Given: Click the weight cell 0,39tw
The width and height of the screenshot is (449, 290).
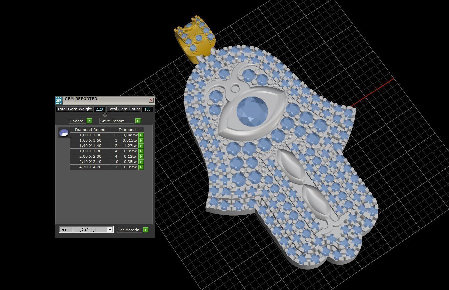Looking at the screenshot, I should (x=130, y=167).
